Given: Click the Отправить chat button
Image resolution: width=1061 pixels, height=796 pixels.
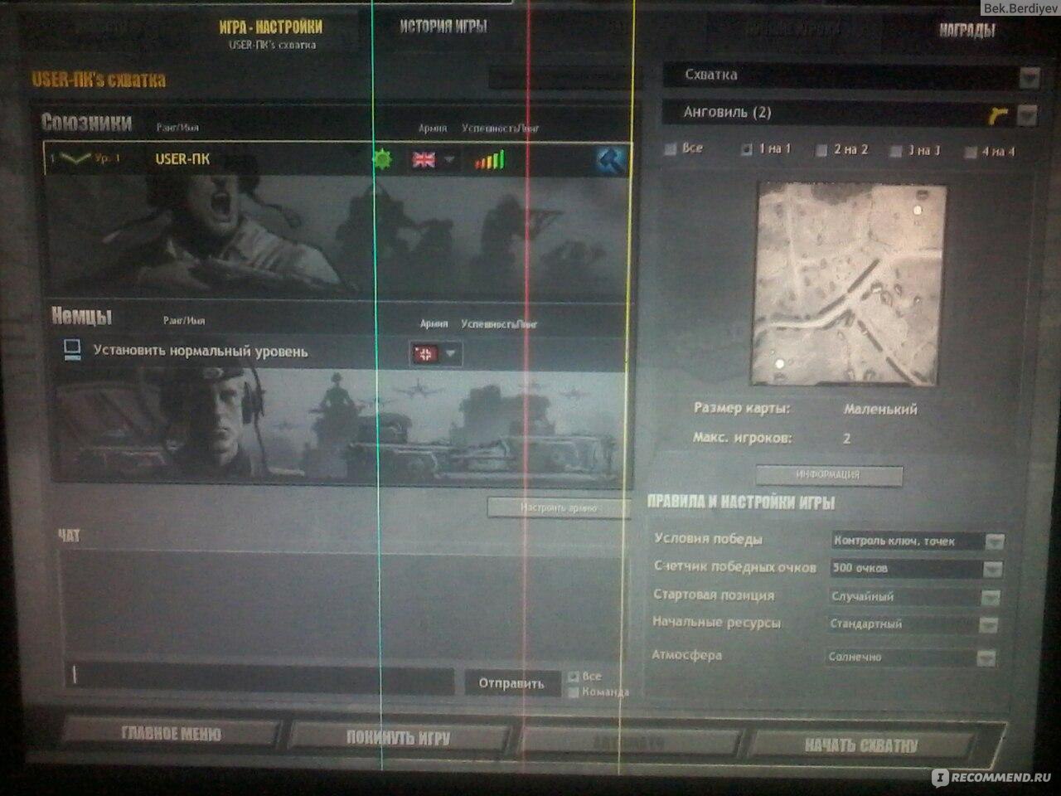Looking at the screenshot, I should point(511,684).
